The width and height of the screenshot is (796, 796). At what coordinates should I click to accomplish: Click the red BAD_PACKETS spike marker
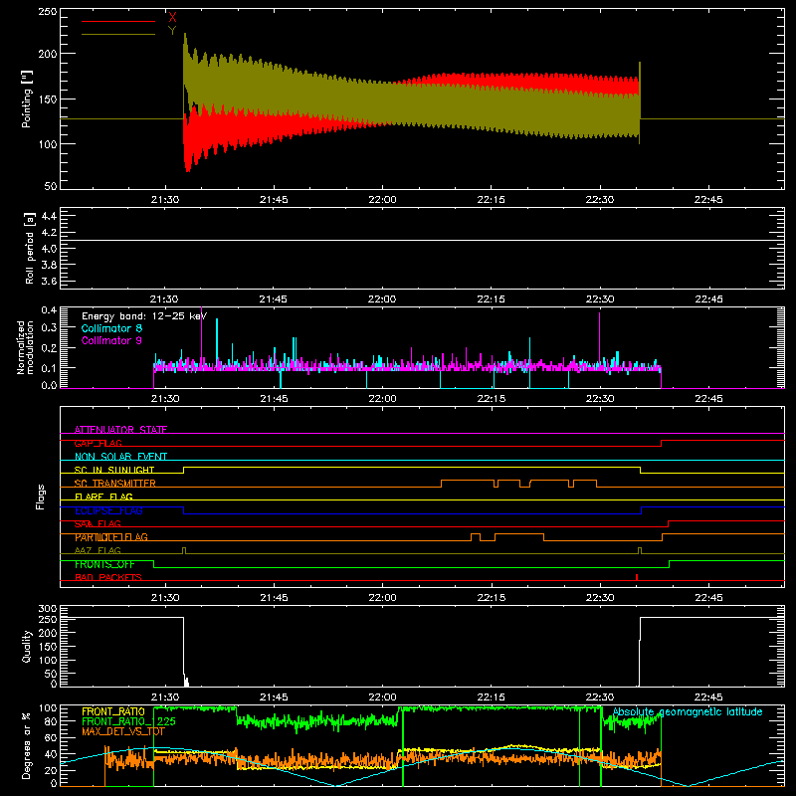tap(637, 577)
